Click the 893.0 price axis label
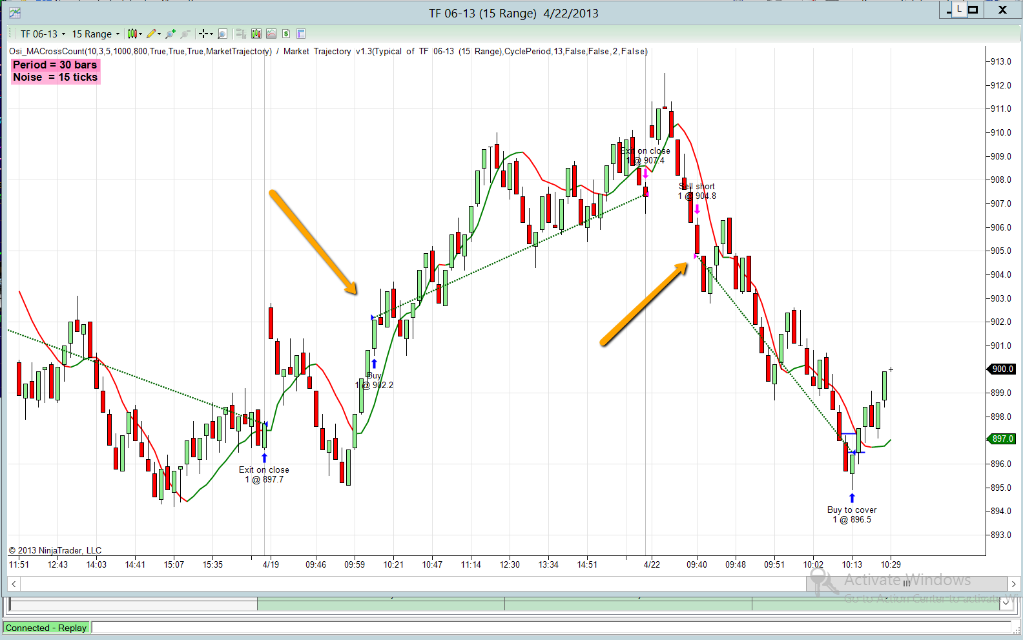The height and width of the screenshot is (640, 1023). pyautogui.click(x=1001, y=535)
